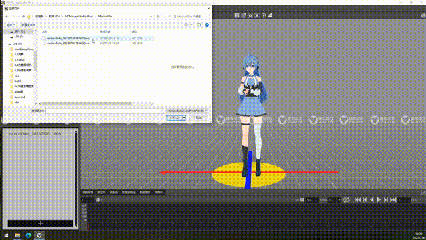Image resolution: width=426 pixels, height=240 pixels.
Task: Toggle the preview pane in file dialog
Action: 199,25
